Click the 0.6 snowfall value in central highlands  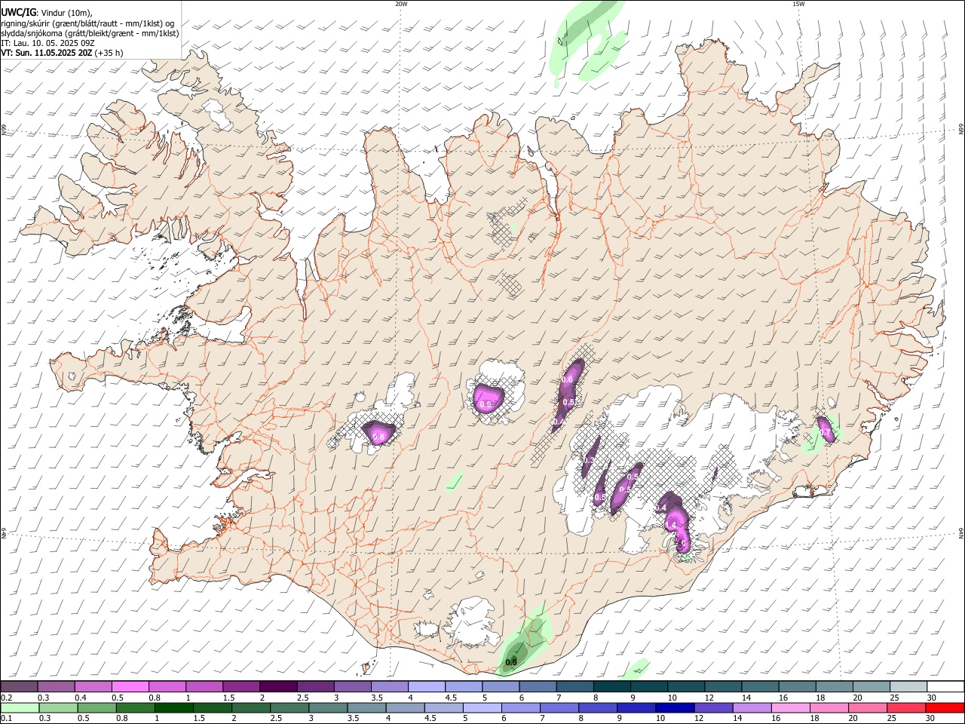(568, 379)
